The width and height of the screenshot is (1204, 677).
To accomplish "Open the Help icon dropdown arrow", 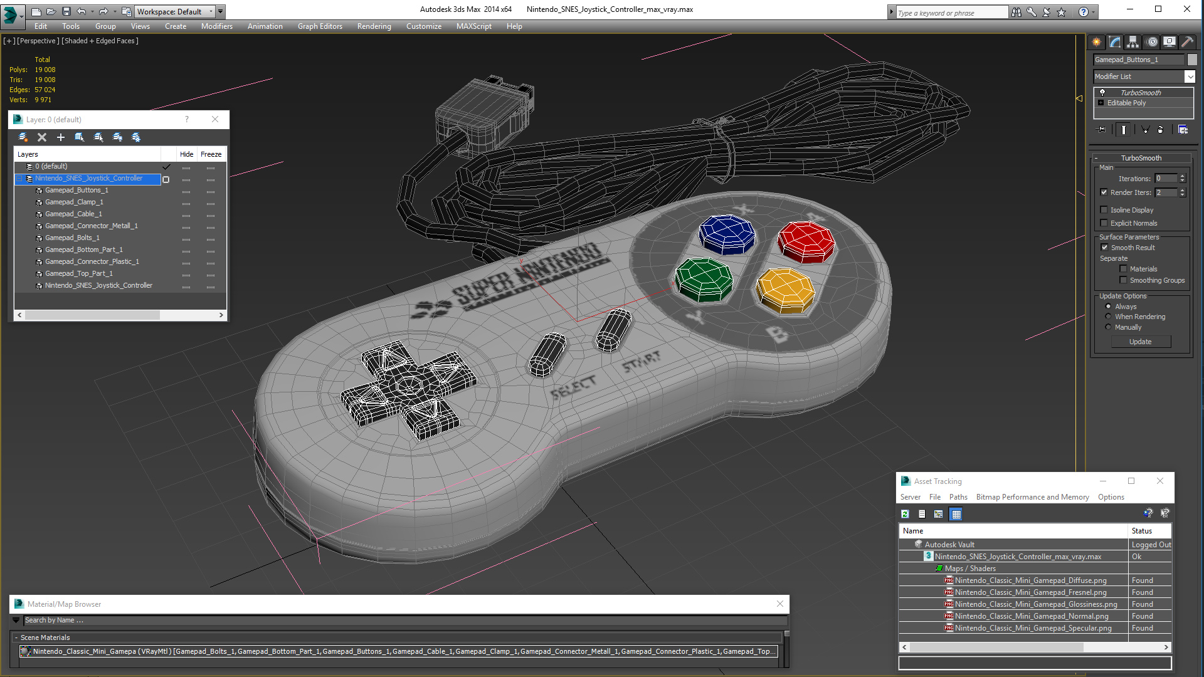I will pos(1094,12).
